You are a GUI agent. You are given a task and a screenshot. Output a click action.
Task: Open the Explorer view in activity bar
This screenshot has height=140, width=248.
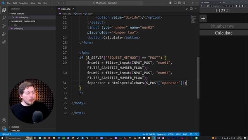pyautogui.click(x=4, y=10)
